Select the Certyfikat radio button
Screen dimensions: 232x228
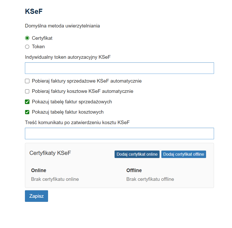pyautogui.click(x=27, y=38)
